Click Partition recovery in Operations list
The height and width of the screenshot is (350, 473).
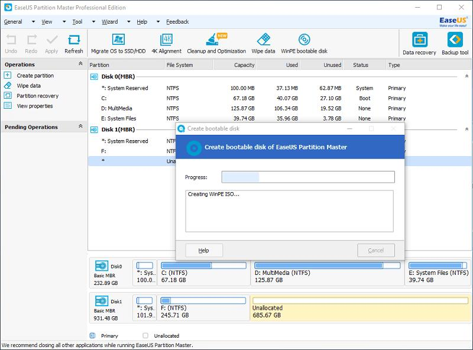pos(37,96)
